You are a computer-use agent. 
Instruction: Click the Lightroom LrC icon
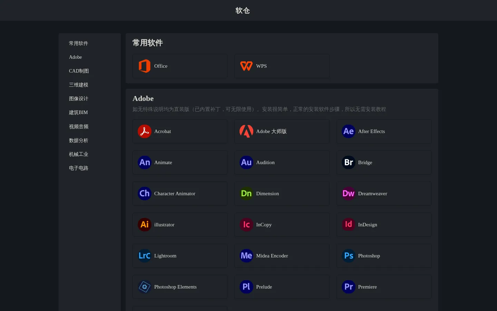pos(145,256)
